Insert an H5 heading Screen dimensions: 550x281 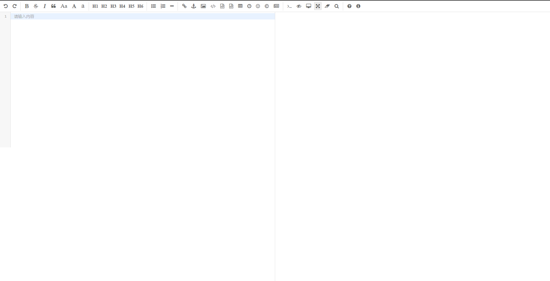[131, 6]
